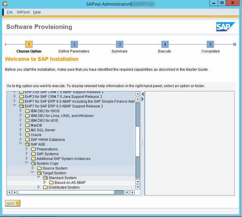Click folder icon next to Based on AS ABAP
This screenshot has width=242, height=217.
point(51,183)
